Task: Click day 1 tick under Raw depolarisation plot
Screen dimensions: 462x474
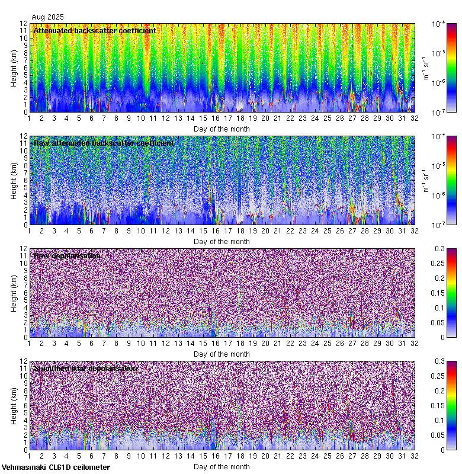Action: click(x=30, y=344)
